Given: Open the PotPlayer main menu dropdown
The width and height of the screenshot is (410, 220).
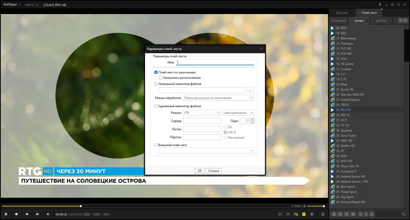Looking at the screenshot, I should [12, 5].
